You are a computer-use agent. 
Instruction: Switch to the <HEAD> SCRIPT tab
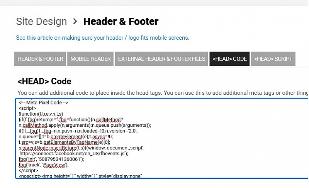pos(273,59)
